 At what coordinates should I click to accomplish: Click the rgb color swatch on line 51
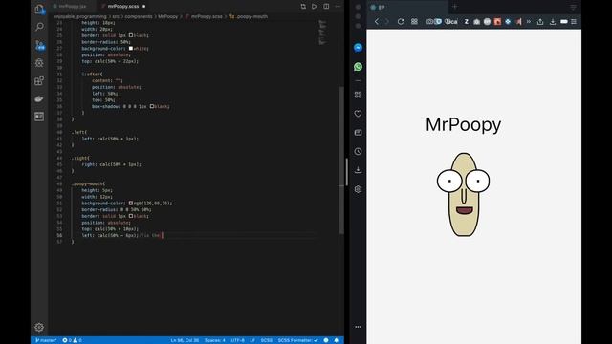click(131, 204)
